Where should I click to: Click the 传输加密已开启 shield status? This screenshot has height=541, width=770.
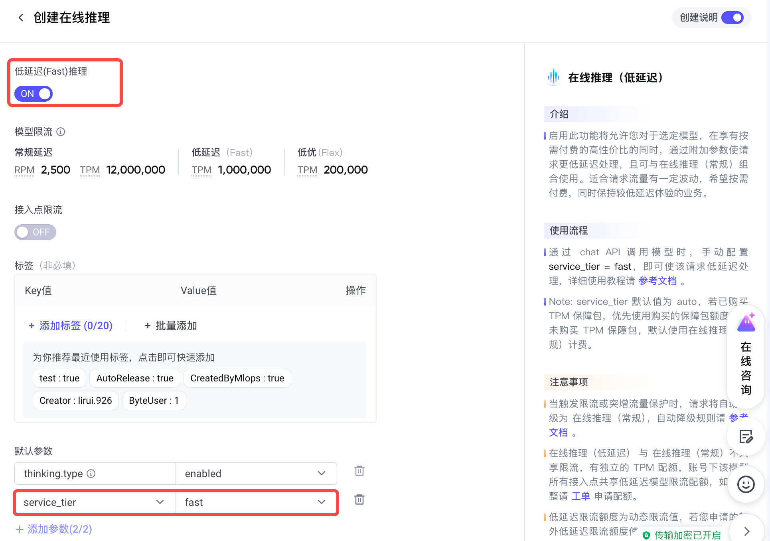pos(682,535)
